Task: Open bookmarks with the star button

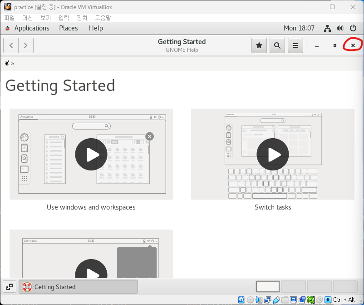Action: [259, 45]
